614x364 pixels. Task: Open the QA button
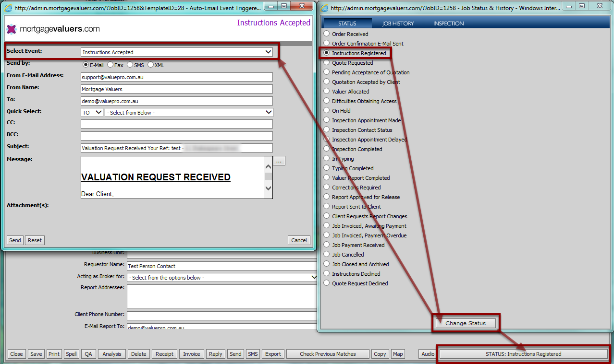pos(88,354)
